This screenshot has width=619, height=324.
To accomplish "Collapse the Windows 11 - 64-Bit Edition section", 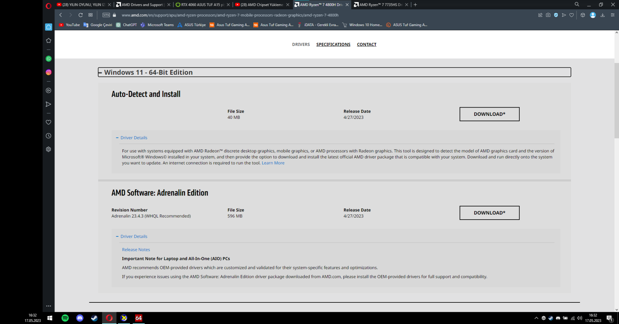I will [x=334, y=72].
